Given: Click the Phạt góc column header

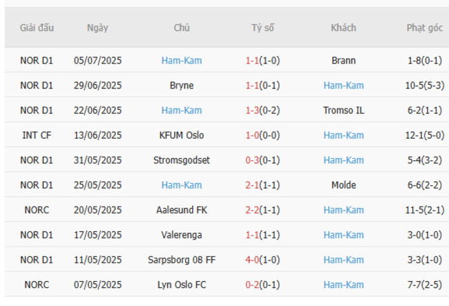Looking at the screenshot, I should 424,28.
